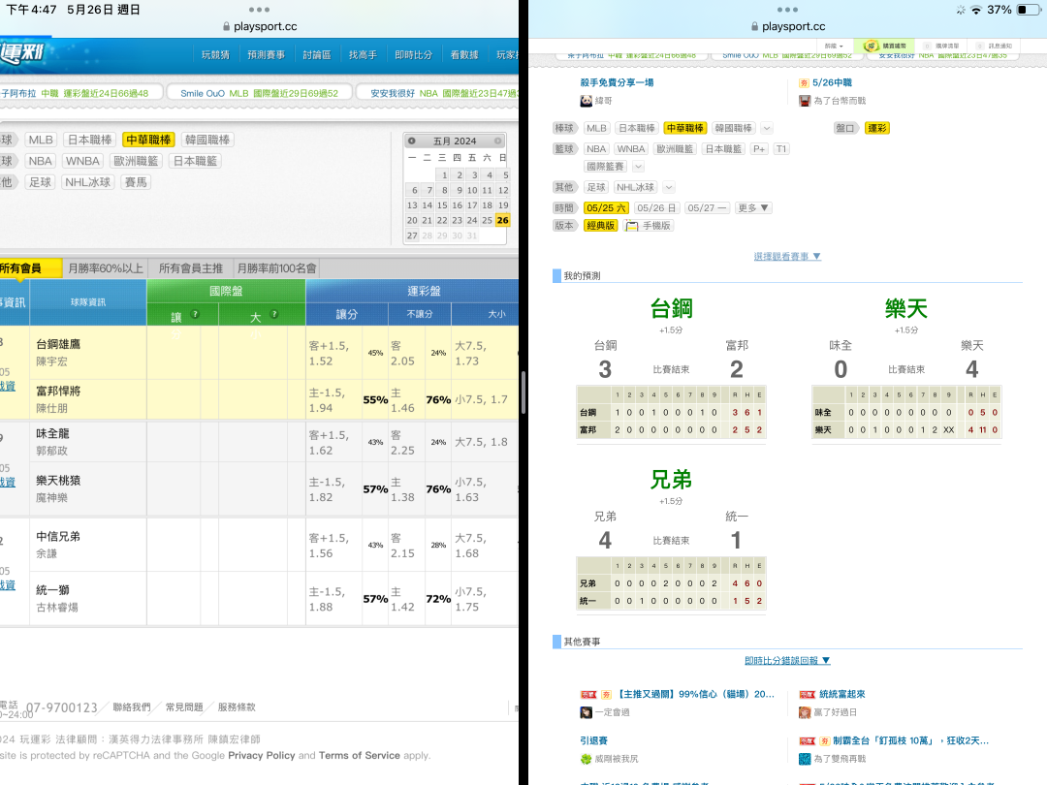Tap the lock icon beside playsport.cc in the left window
Screen dimensions: 1047x785
pyautogui.click(x=227, y=27)
